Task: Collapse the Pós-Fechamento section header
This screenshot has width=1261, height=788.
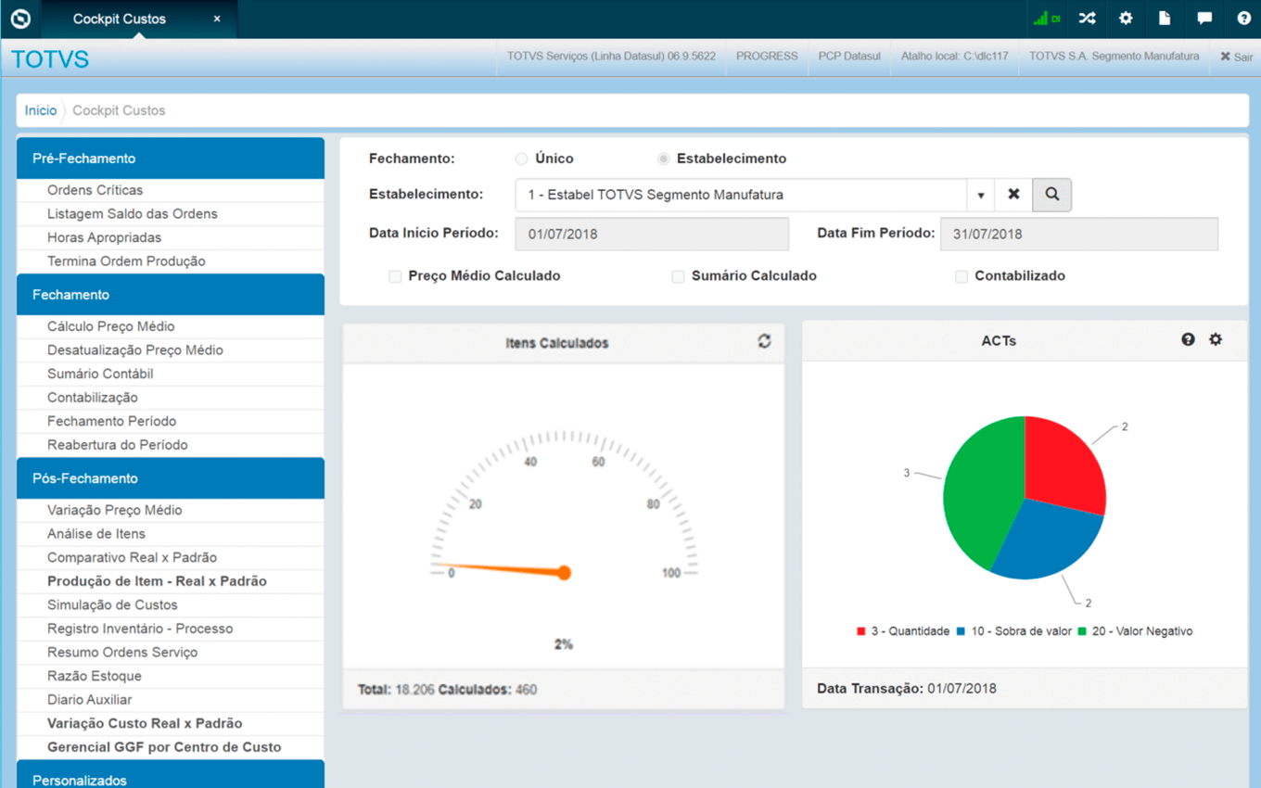Action: tap(171, 478)
